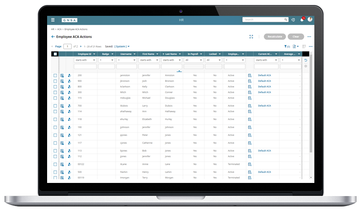This screenshot has height=211, width=361.
Task: Sort by First Name column header
Action: [148, 54]
